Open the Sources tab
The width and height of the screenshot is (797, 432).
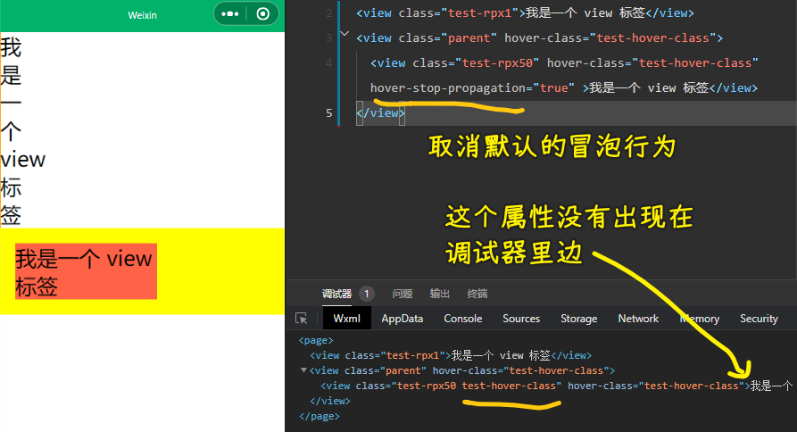(x=521, y=319)
